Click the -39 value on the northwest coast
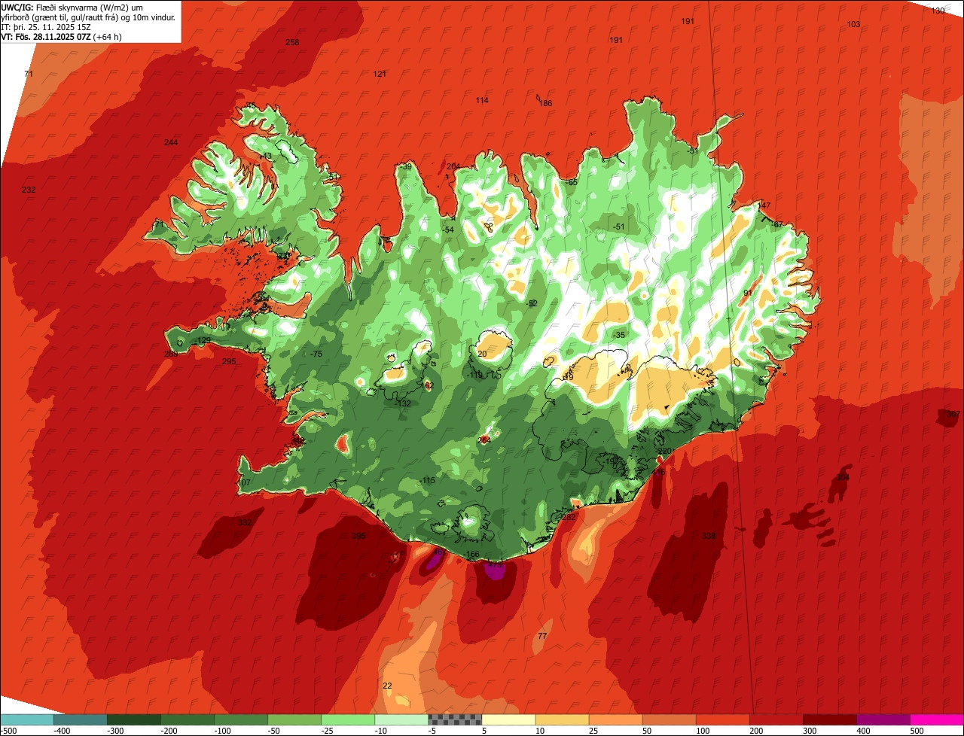Screen dimensions: 964x736 (x=406, y=166)
